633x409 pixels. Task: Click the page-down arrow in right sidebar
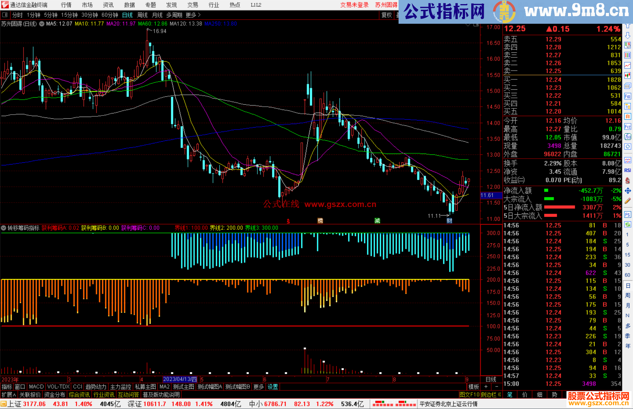627,35
